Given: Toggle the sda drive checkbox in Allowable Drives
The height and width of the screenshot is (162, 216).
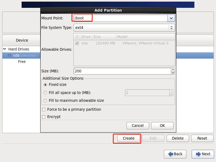Looking at the screenshot, I should tap(77, 43).
